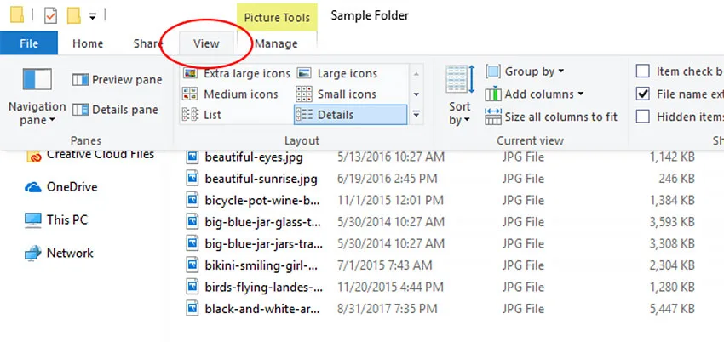The image size is (724, 342).
Task: Switch to the Home tab
Action: pos(88,43)
